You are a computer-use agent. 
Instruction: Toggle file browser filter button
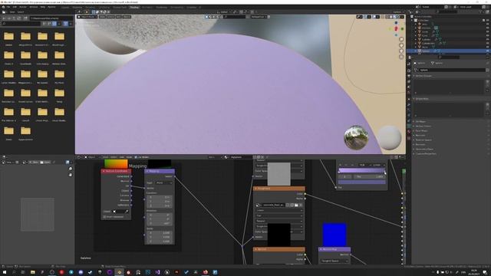coord(65,24)
